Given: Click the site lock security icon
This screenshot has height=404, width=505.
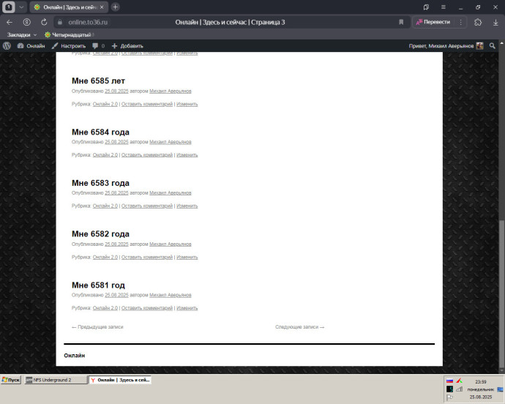Looking at the screenshot, I should click(59, 22).
